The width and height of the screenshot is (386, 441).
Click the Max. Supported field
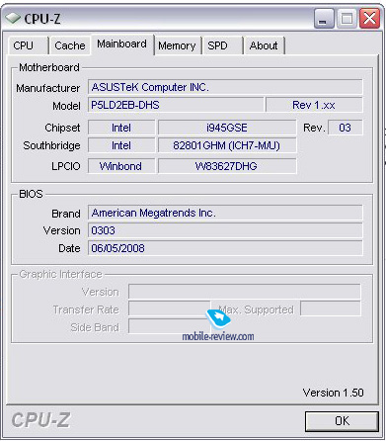click(331, 309)
